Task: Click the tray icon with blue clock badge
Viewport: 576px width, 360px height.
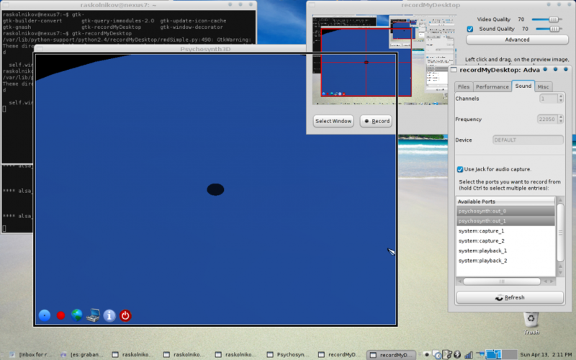Action: click(x=436, y=354)
